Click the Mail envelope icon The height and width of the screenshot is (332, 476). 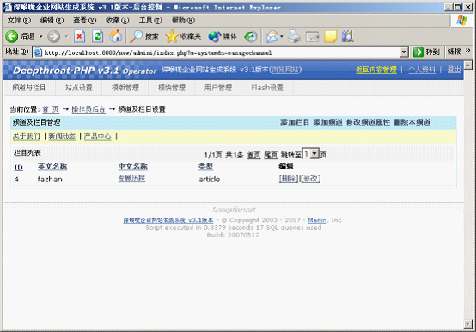pyautogui.click(x=272, y=36)
